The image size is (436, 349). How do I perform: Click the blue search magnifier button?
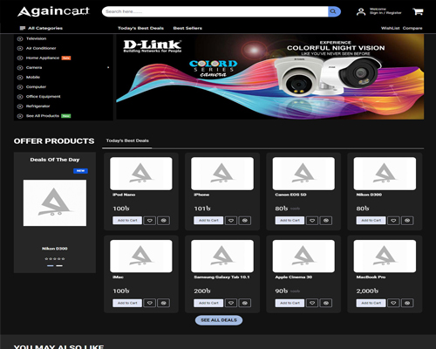tap(333, 11)
